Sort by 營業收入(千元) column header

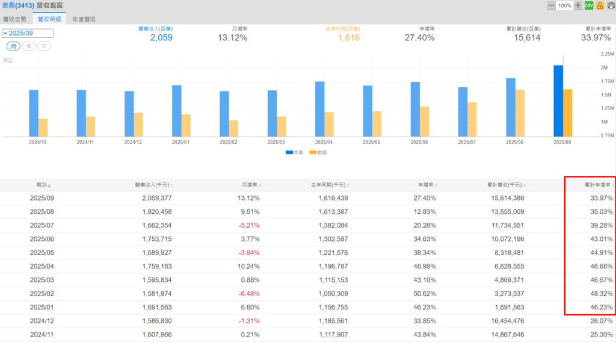point(153,185)
